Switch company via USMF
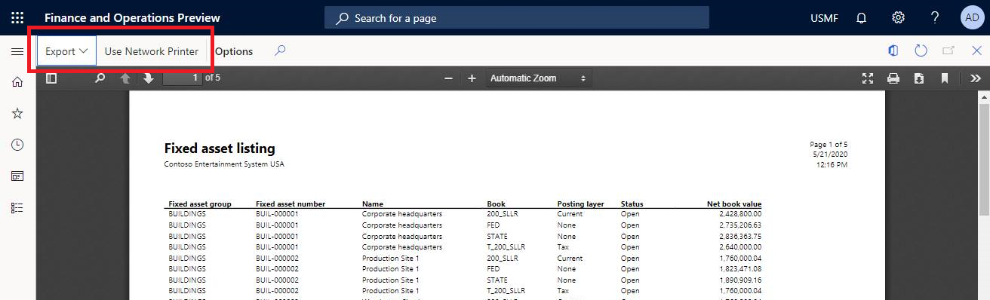990x300 pixels. click(x=824, y=18)
